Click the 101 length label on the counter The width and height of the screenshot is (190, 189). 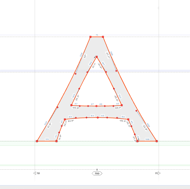(103, 63)
